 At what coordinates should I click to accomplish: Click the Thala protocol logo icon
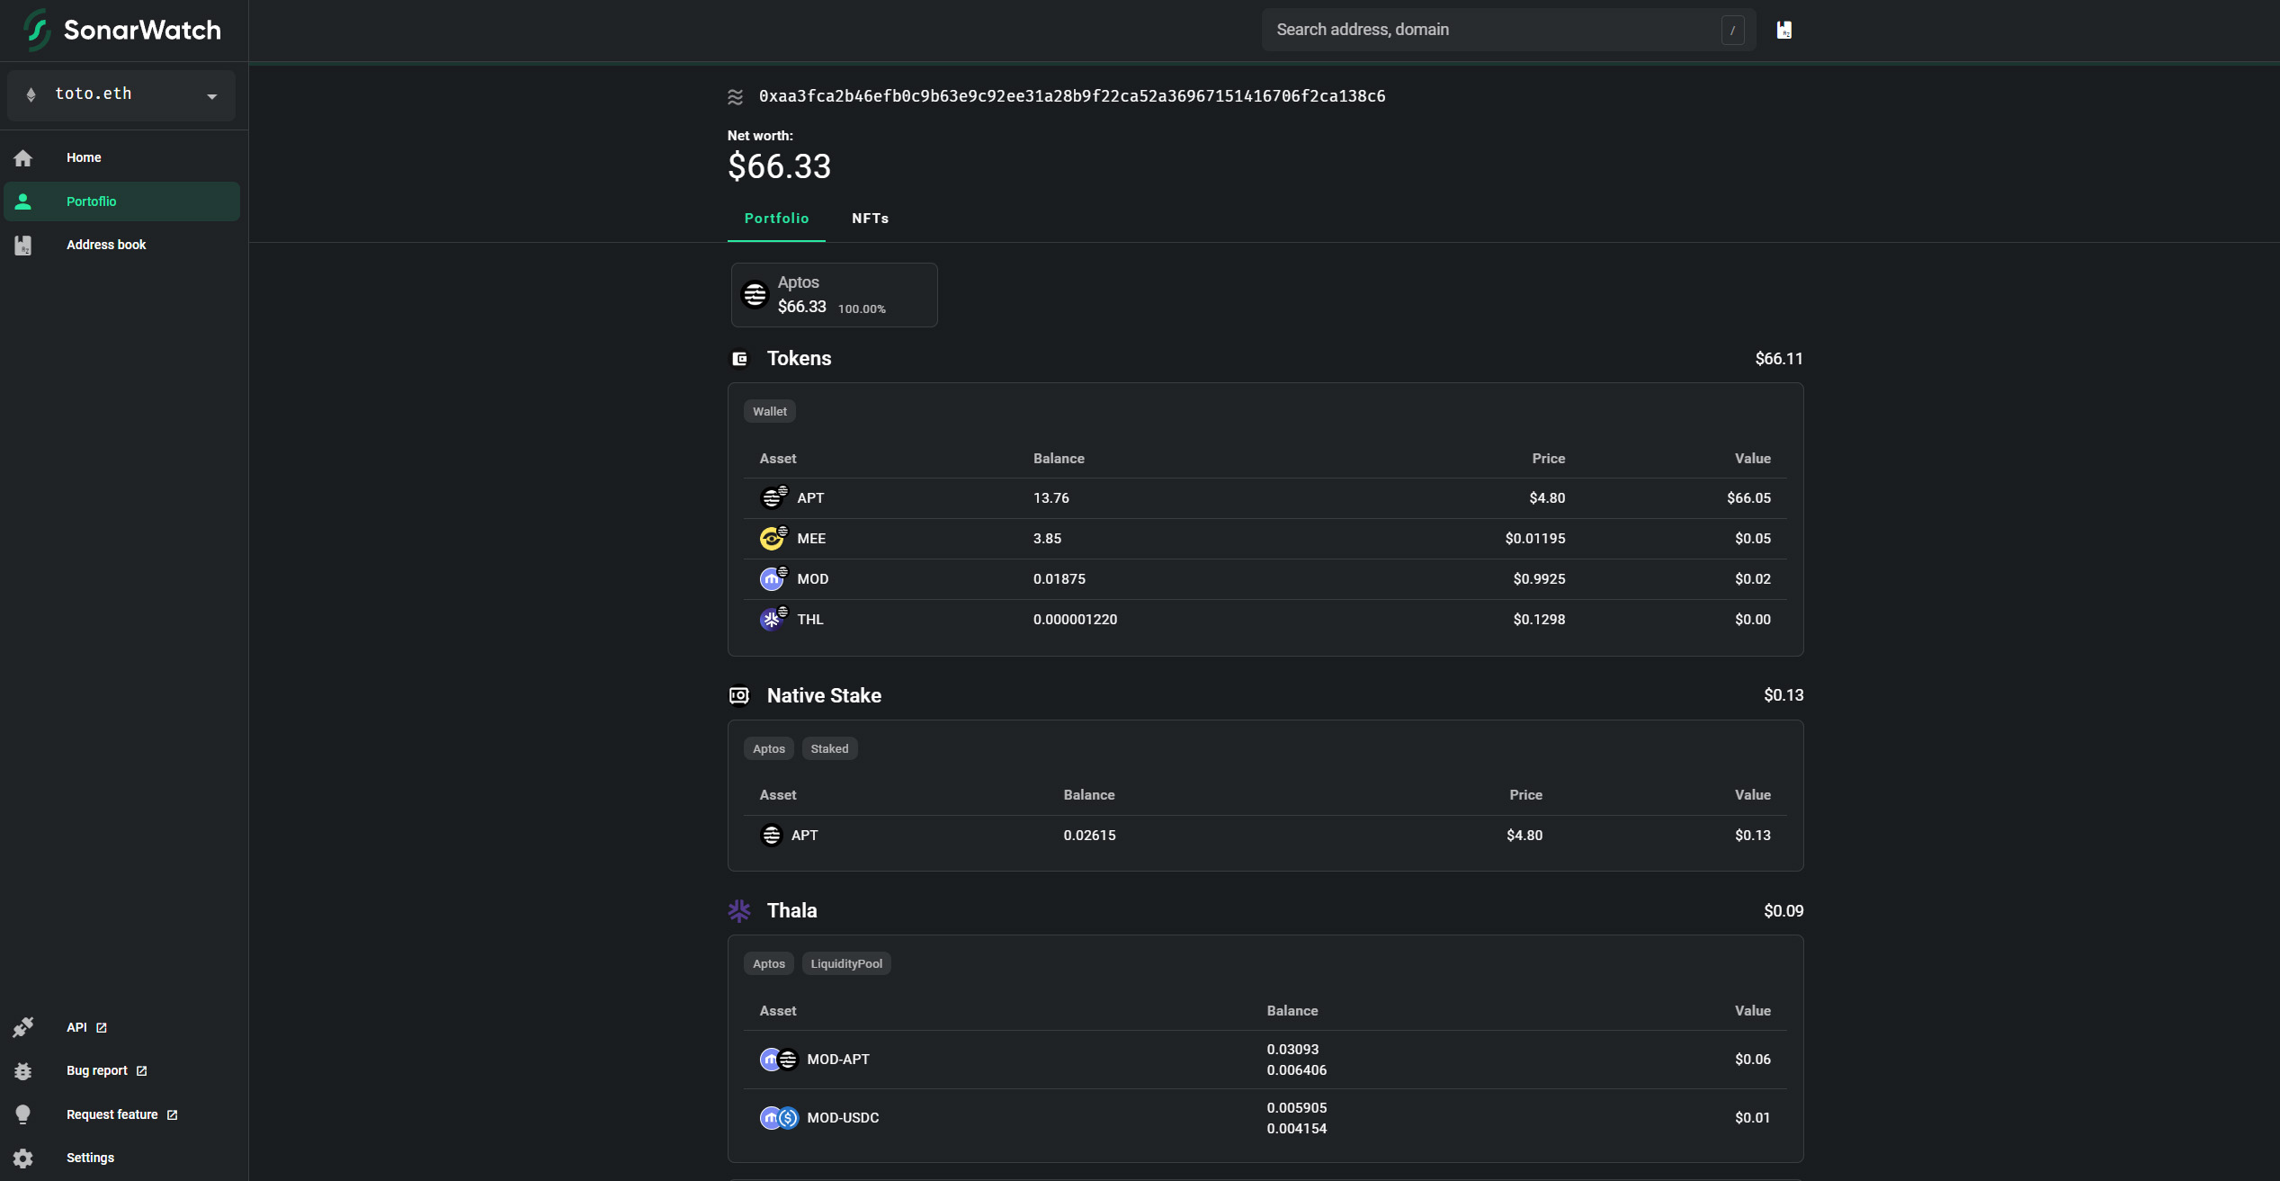coord(739,910)
